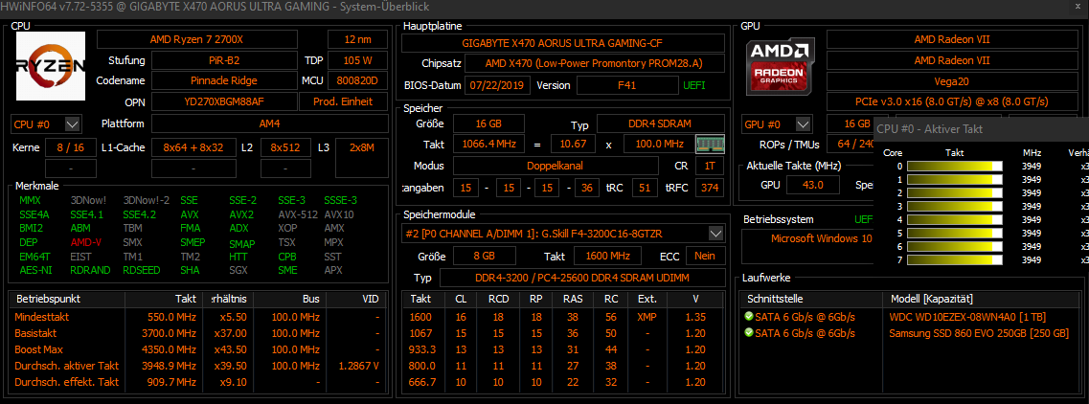Click the tRFC value 374
1089x404 pixels.
pyautogui.click(x=709, y=188)
